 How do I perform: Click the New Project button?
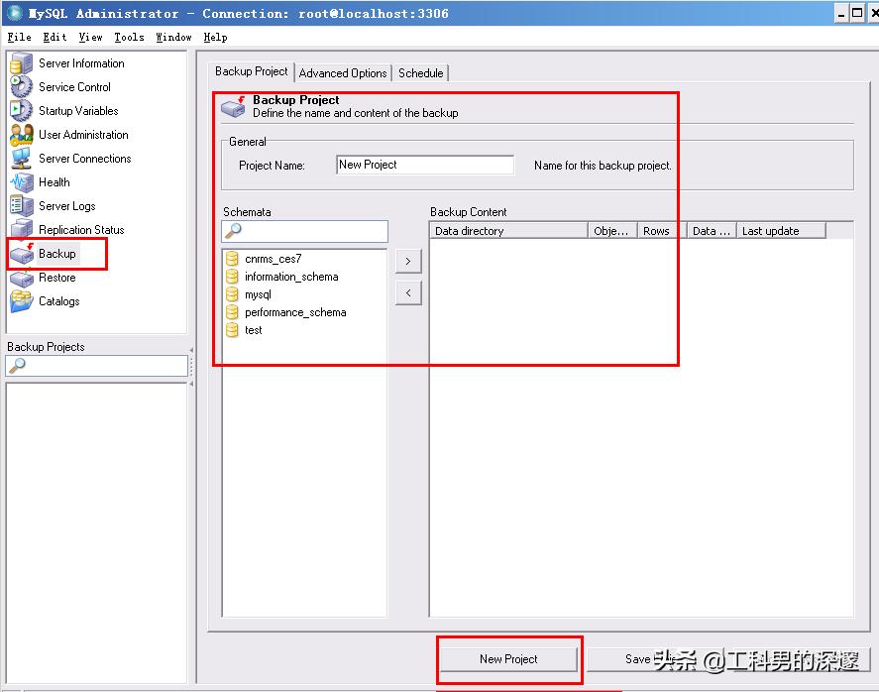[x=508, y=659]
